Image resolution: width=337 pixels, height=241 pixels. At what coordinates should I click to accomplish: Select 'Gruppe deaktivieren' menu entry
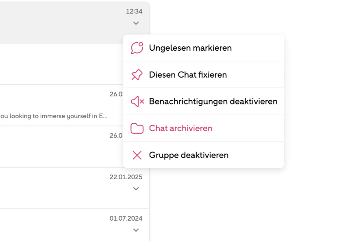coord(204,155)
